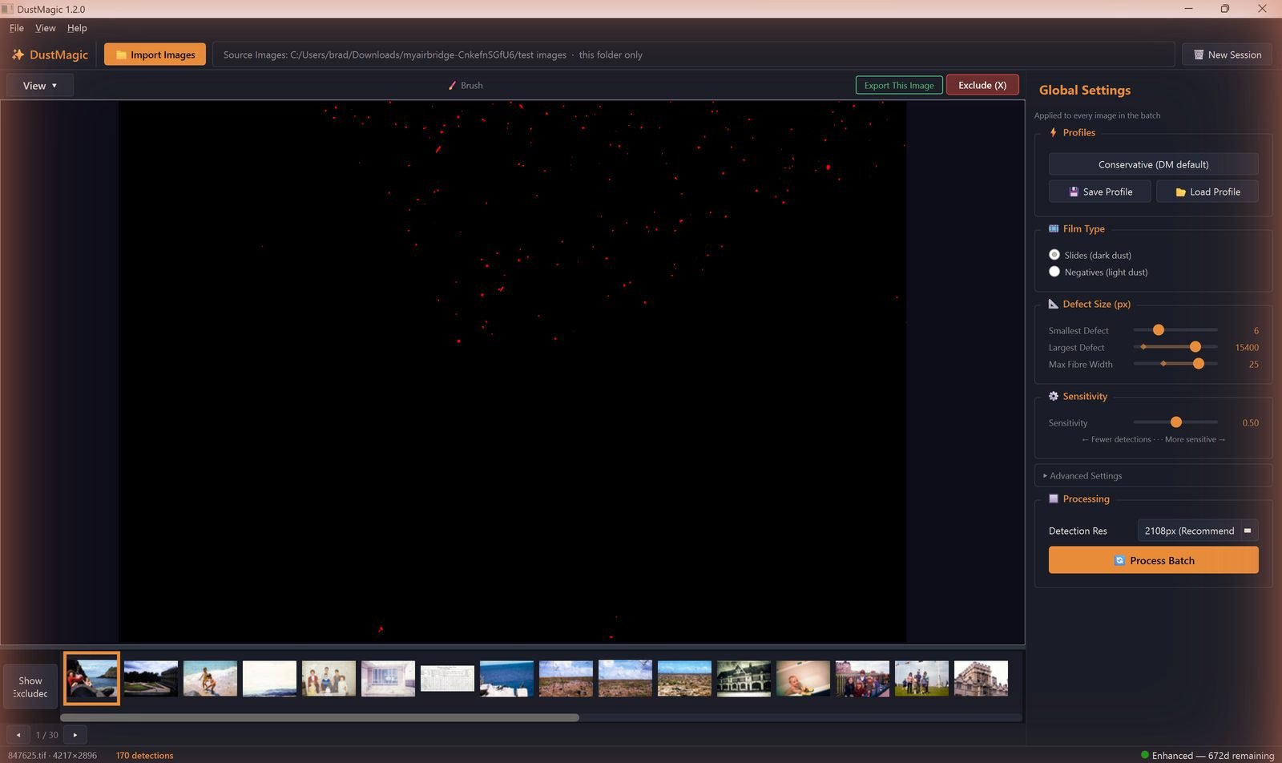This screenshot has height=763, width=1282.
Task: Open the View dropdown
Action: (40, 86)
